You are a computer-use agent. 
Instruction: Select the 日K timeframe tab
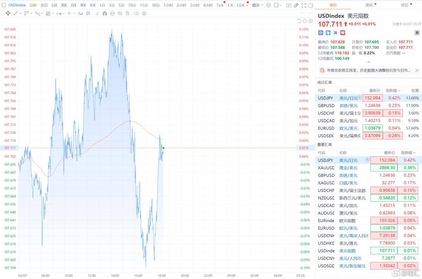(x=54, y=5)
